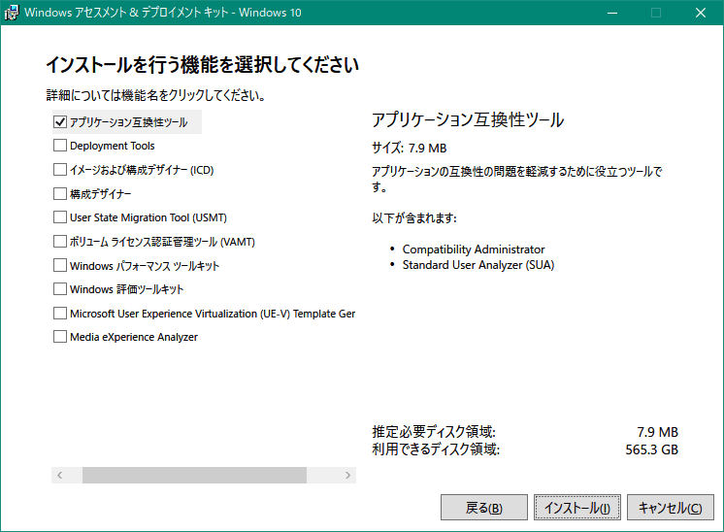The image size is (724, 532).
Task: Tick the Media eXperience Analyzer checkbox
Action: click(x=60, y=337)
